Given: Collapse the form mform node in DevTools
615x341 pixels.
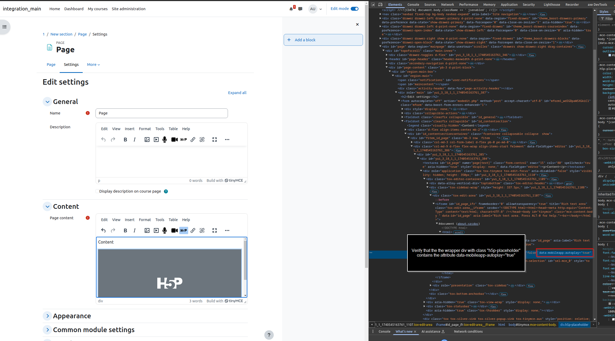Looking at the screenshot, I should tap(399, 101).
